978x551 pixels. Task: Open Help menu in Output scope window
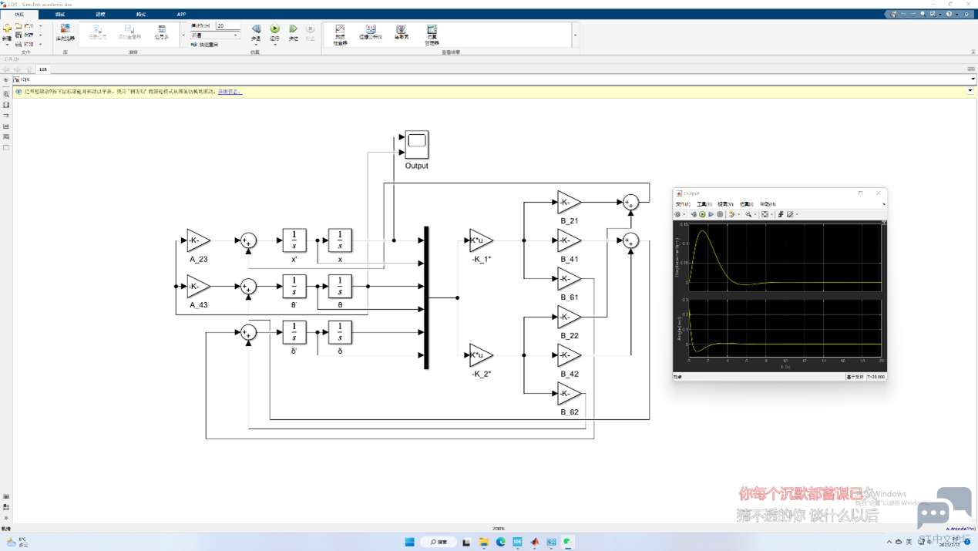pyautogui.click(x=768, y=204)
